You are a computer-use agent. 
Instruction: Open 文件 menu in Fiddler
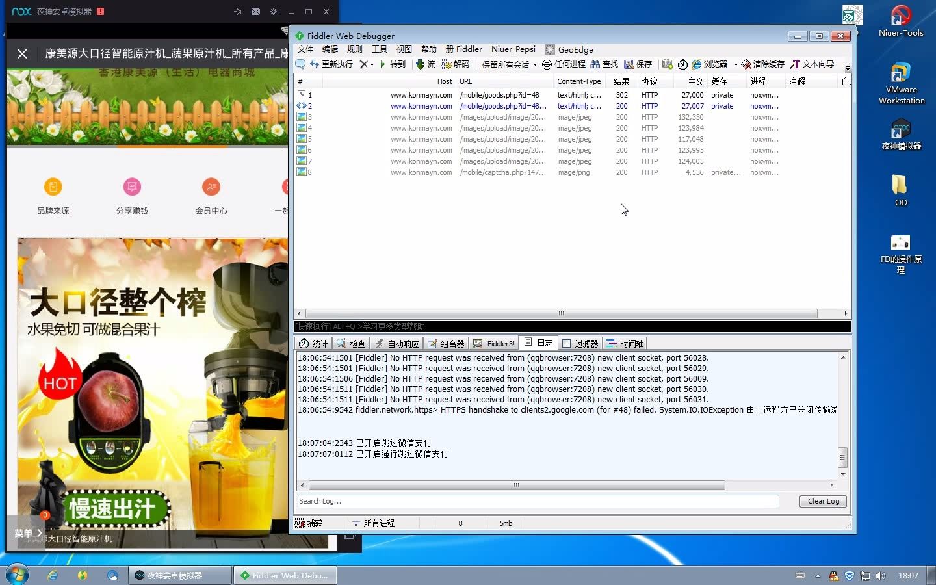click(x=305, y=49)
